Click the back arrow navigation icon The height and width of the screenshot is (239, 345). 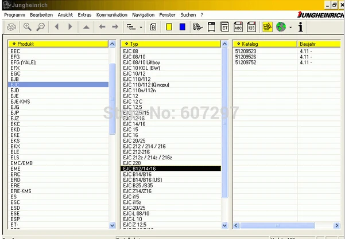[x=102, y=27]
